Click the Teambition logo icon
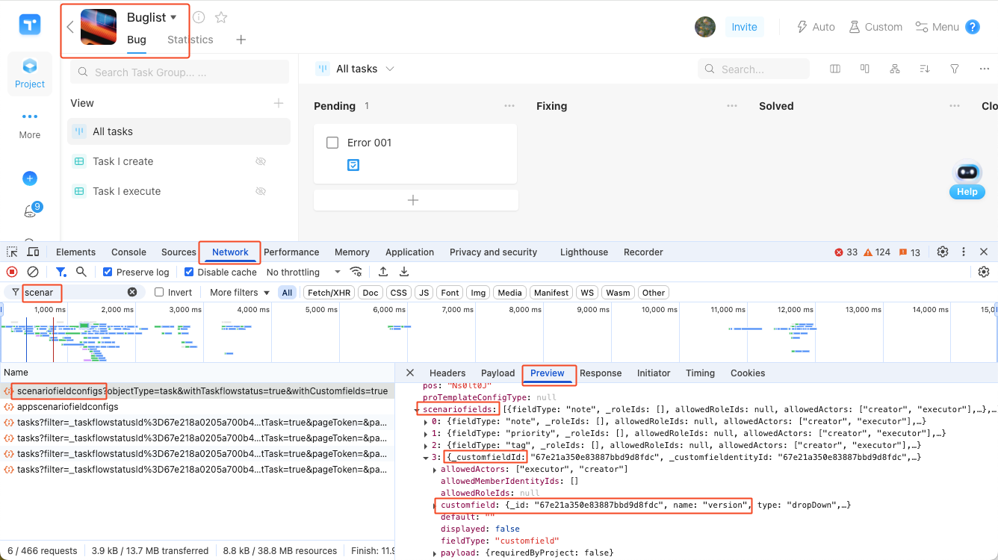The width and height of the screenshot is (998, 560). (30, 24)
